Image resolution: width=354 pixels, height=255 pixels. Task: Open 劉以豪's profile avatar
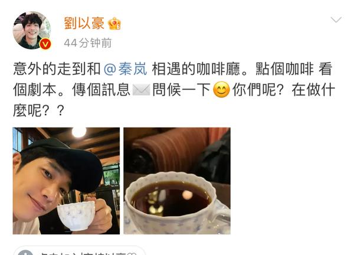coord(32,30)
